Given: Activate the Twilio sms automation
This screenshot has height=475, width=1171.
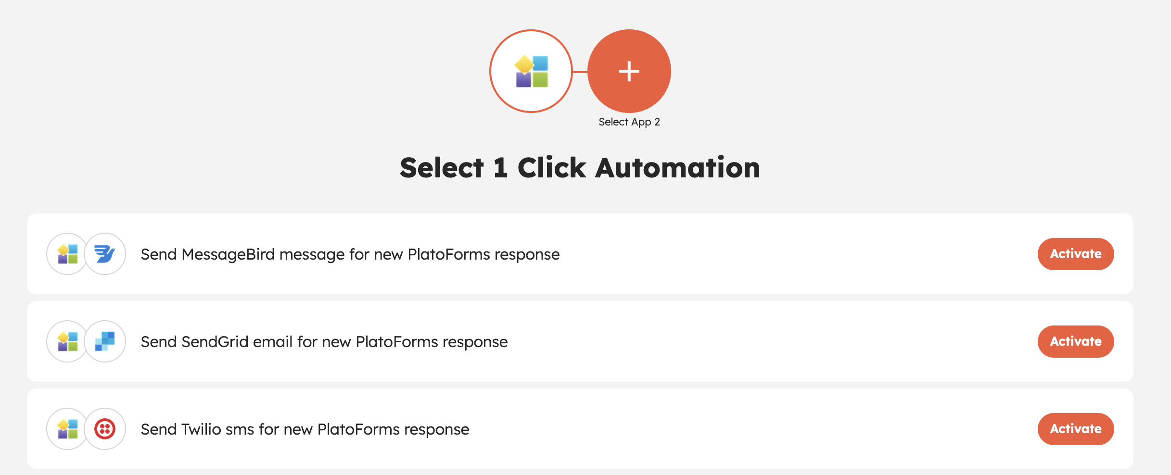Looking at the screenshot, I should click(1075, 429).
